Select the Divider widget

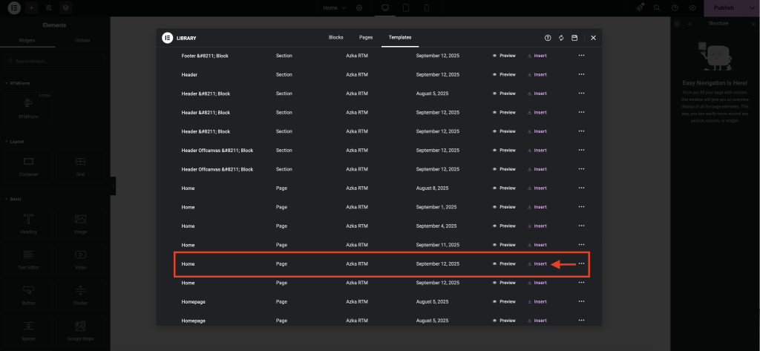(x=80, y=295)
